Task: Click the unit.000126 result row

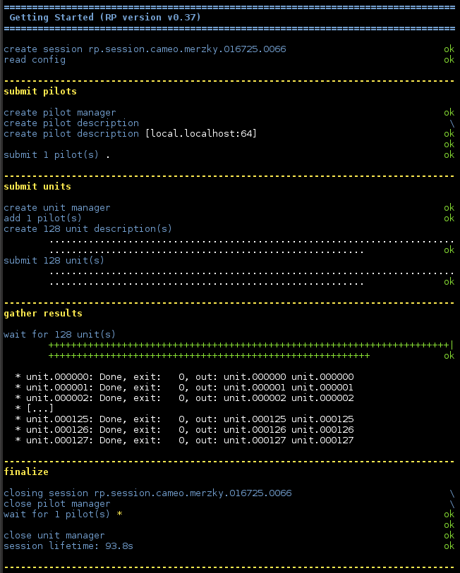Action: (184, 430)
